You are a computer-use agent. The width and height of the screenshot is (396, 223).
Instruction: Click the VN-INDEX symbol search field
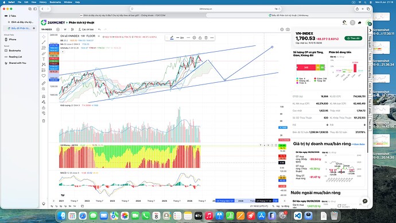coord(47,29)
